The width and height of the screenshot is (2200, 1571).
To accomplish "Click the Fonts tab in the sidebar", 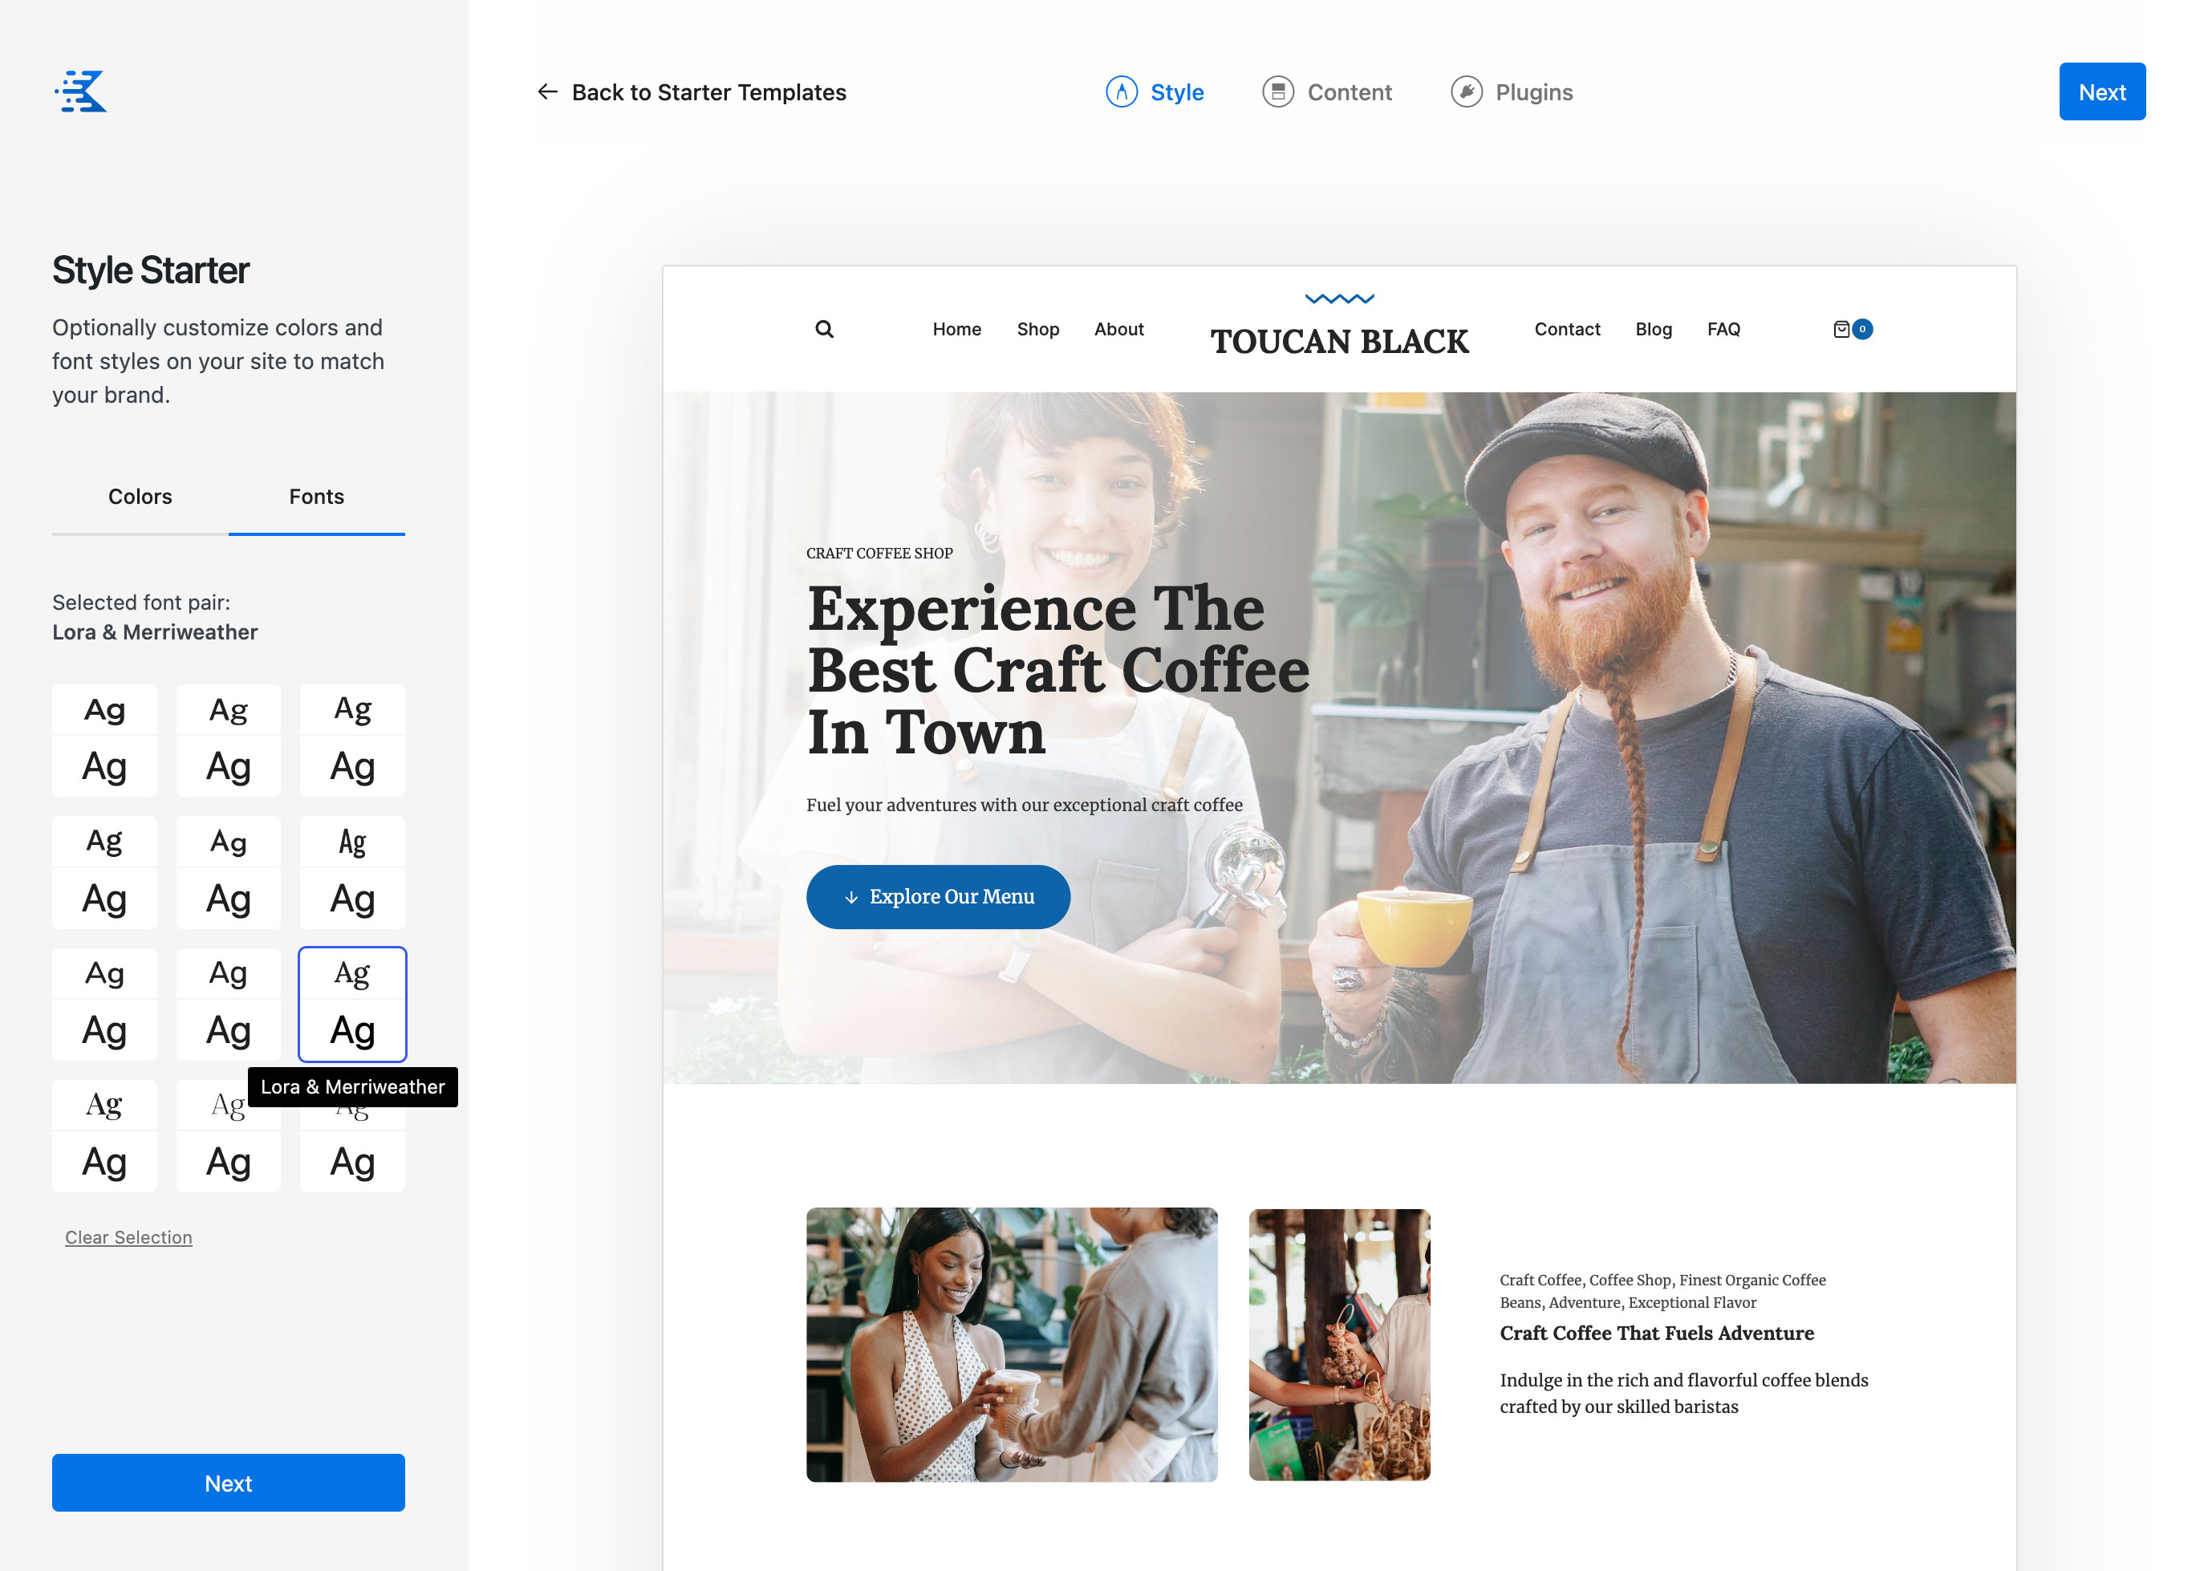I will [x=315, y=497].
